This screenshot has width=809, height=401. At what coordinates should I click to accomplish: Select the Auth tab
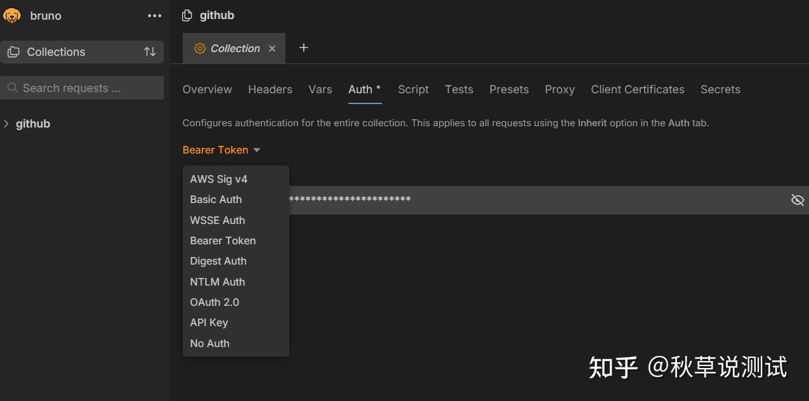coord(360,89)
